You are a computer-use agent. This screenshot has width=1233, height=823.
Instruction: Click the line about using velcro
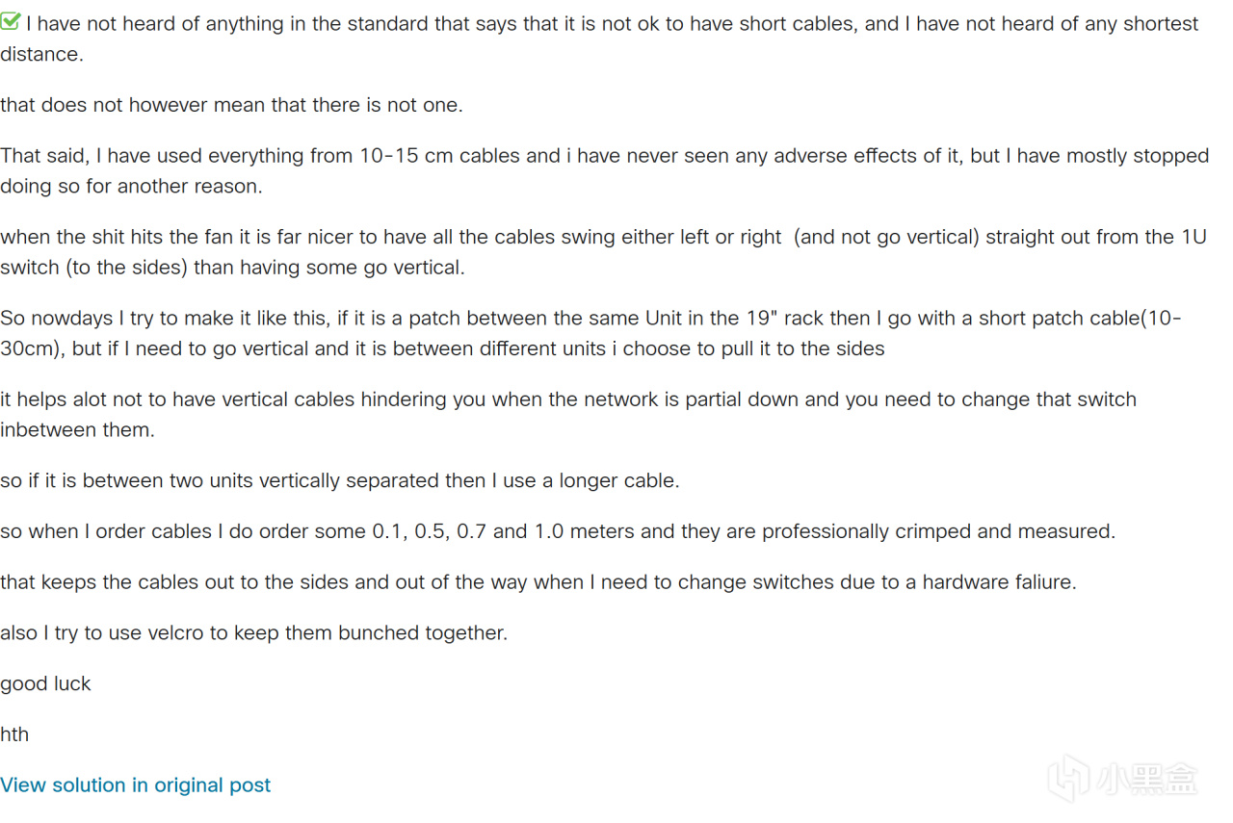(x=253, y=633)
